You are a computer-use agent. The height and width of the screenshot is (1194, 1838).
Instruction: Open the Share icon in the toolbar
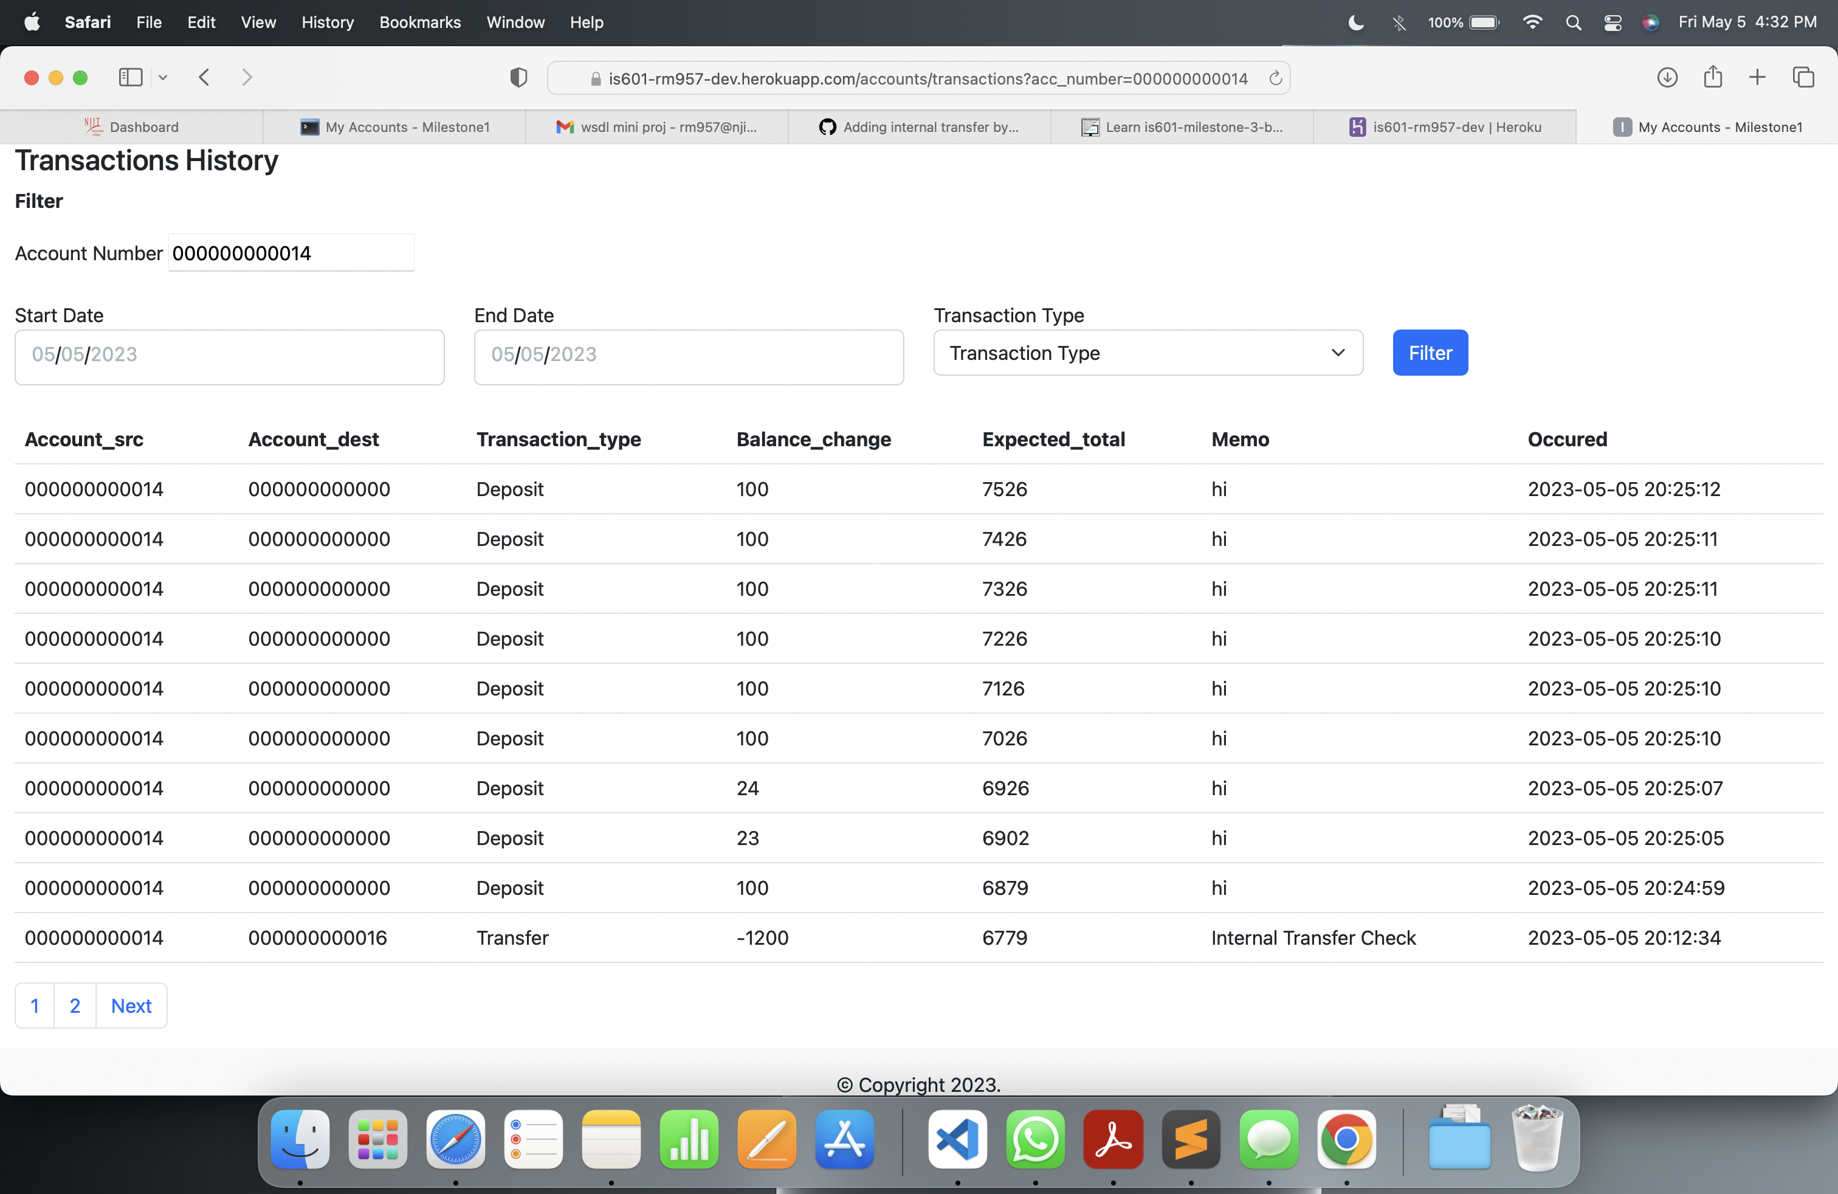coord(1713,77)
